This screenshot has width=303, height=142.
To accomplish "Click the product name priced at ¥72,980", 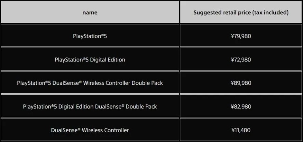I will pyautogui.click(x=90, y=60).
